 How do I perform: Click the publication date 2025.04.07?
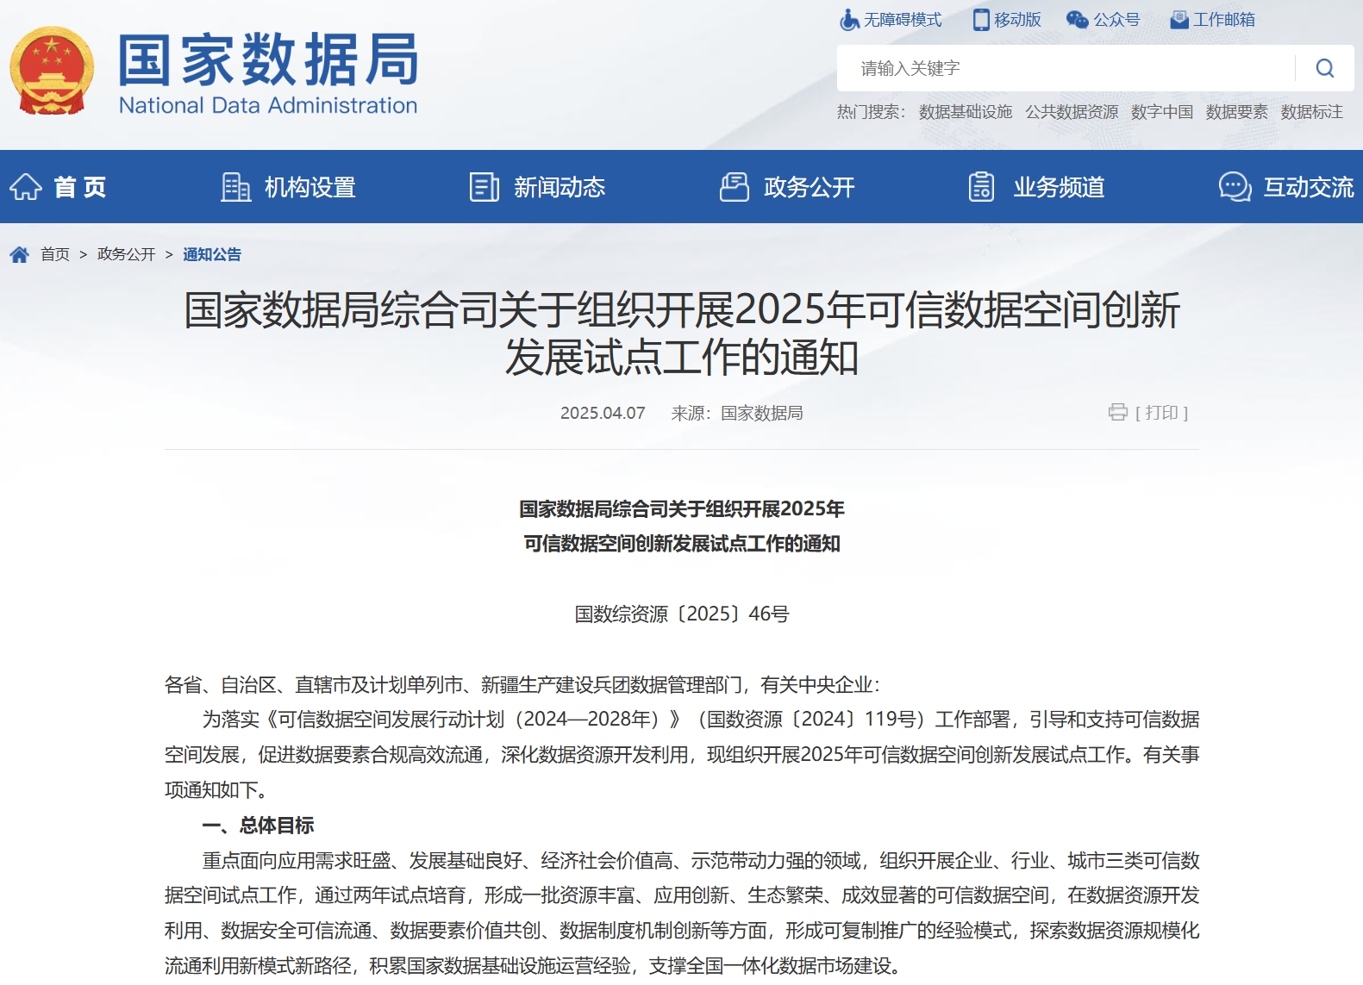tap(603, 413)
